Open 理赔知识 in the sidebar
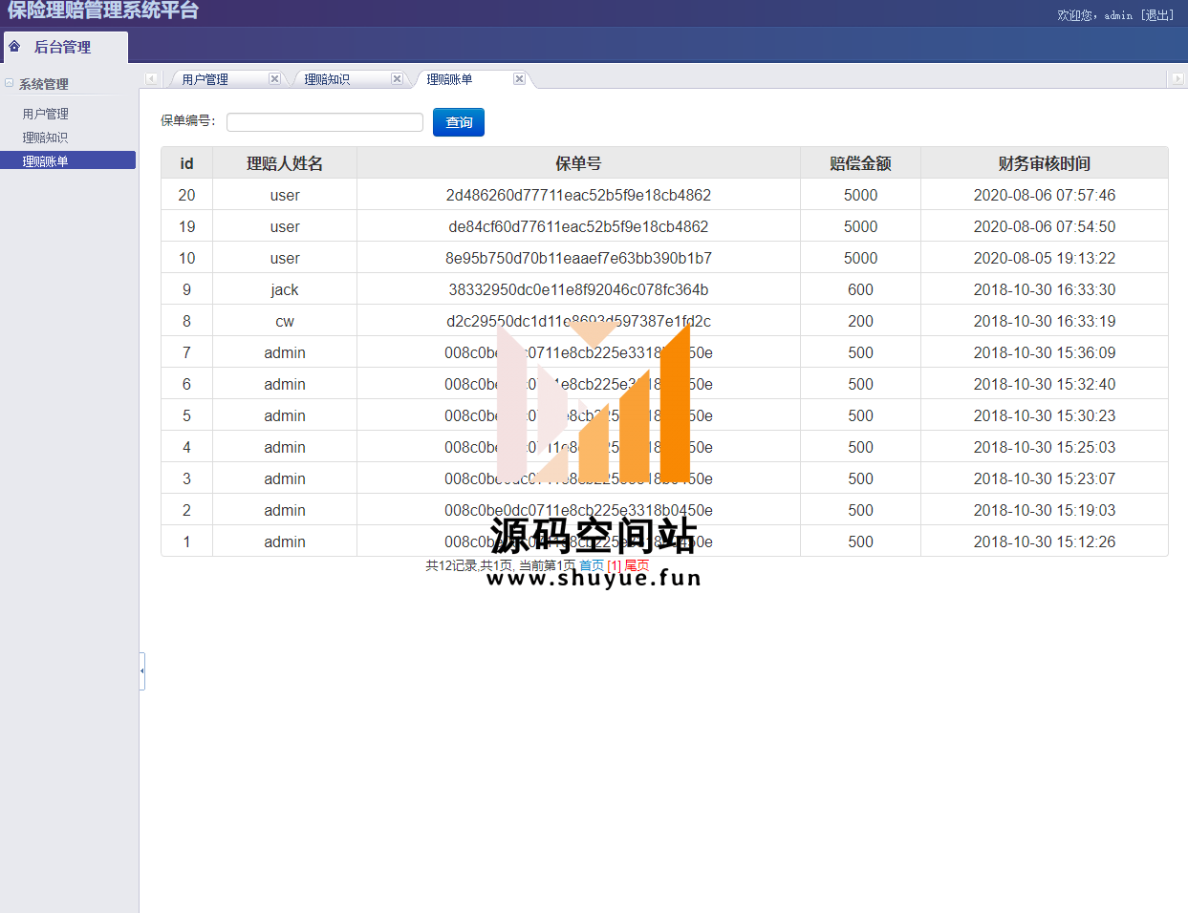This screenshot has width=1188, height=913. [45, 138]
